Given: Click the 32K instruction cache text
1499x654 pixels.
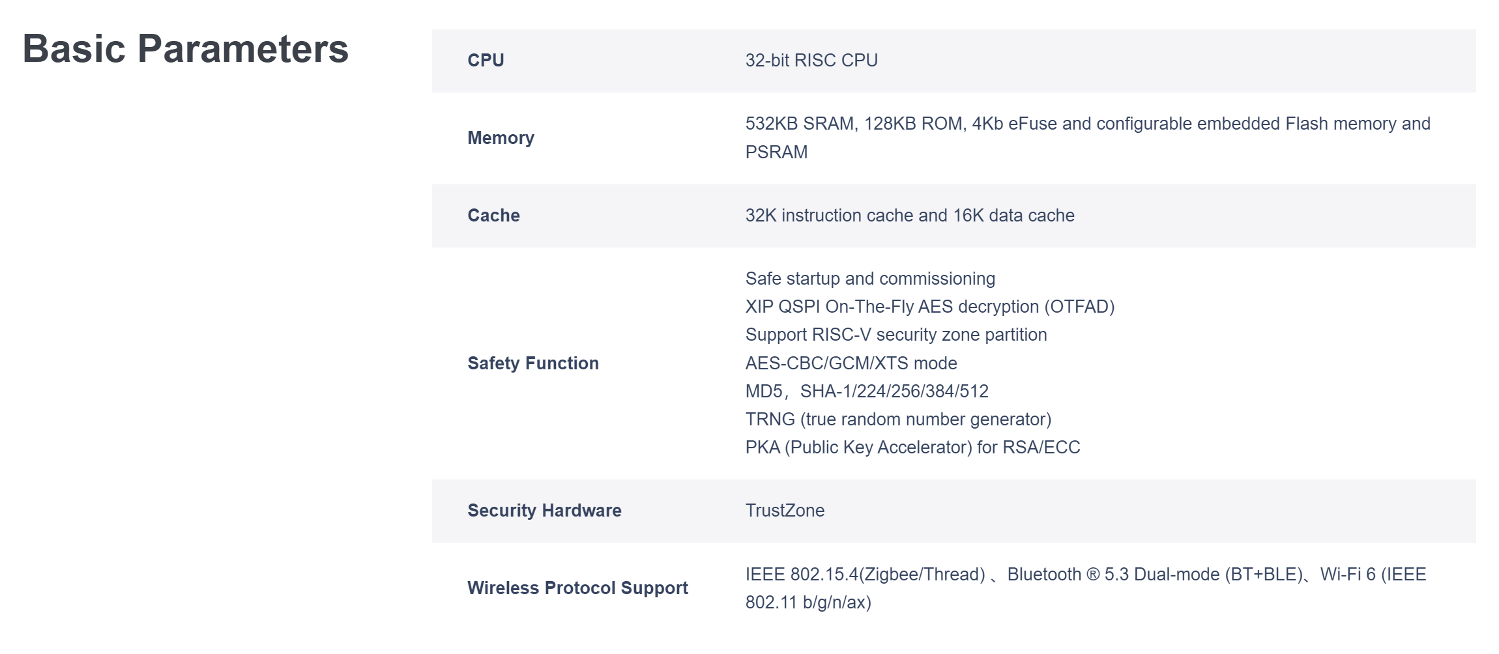Looking at the screenshot, I should (910, 216).
